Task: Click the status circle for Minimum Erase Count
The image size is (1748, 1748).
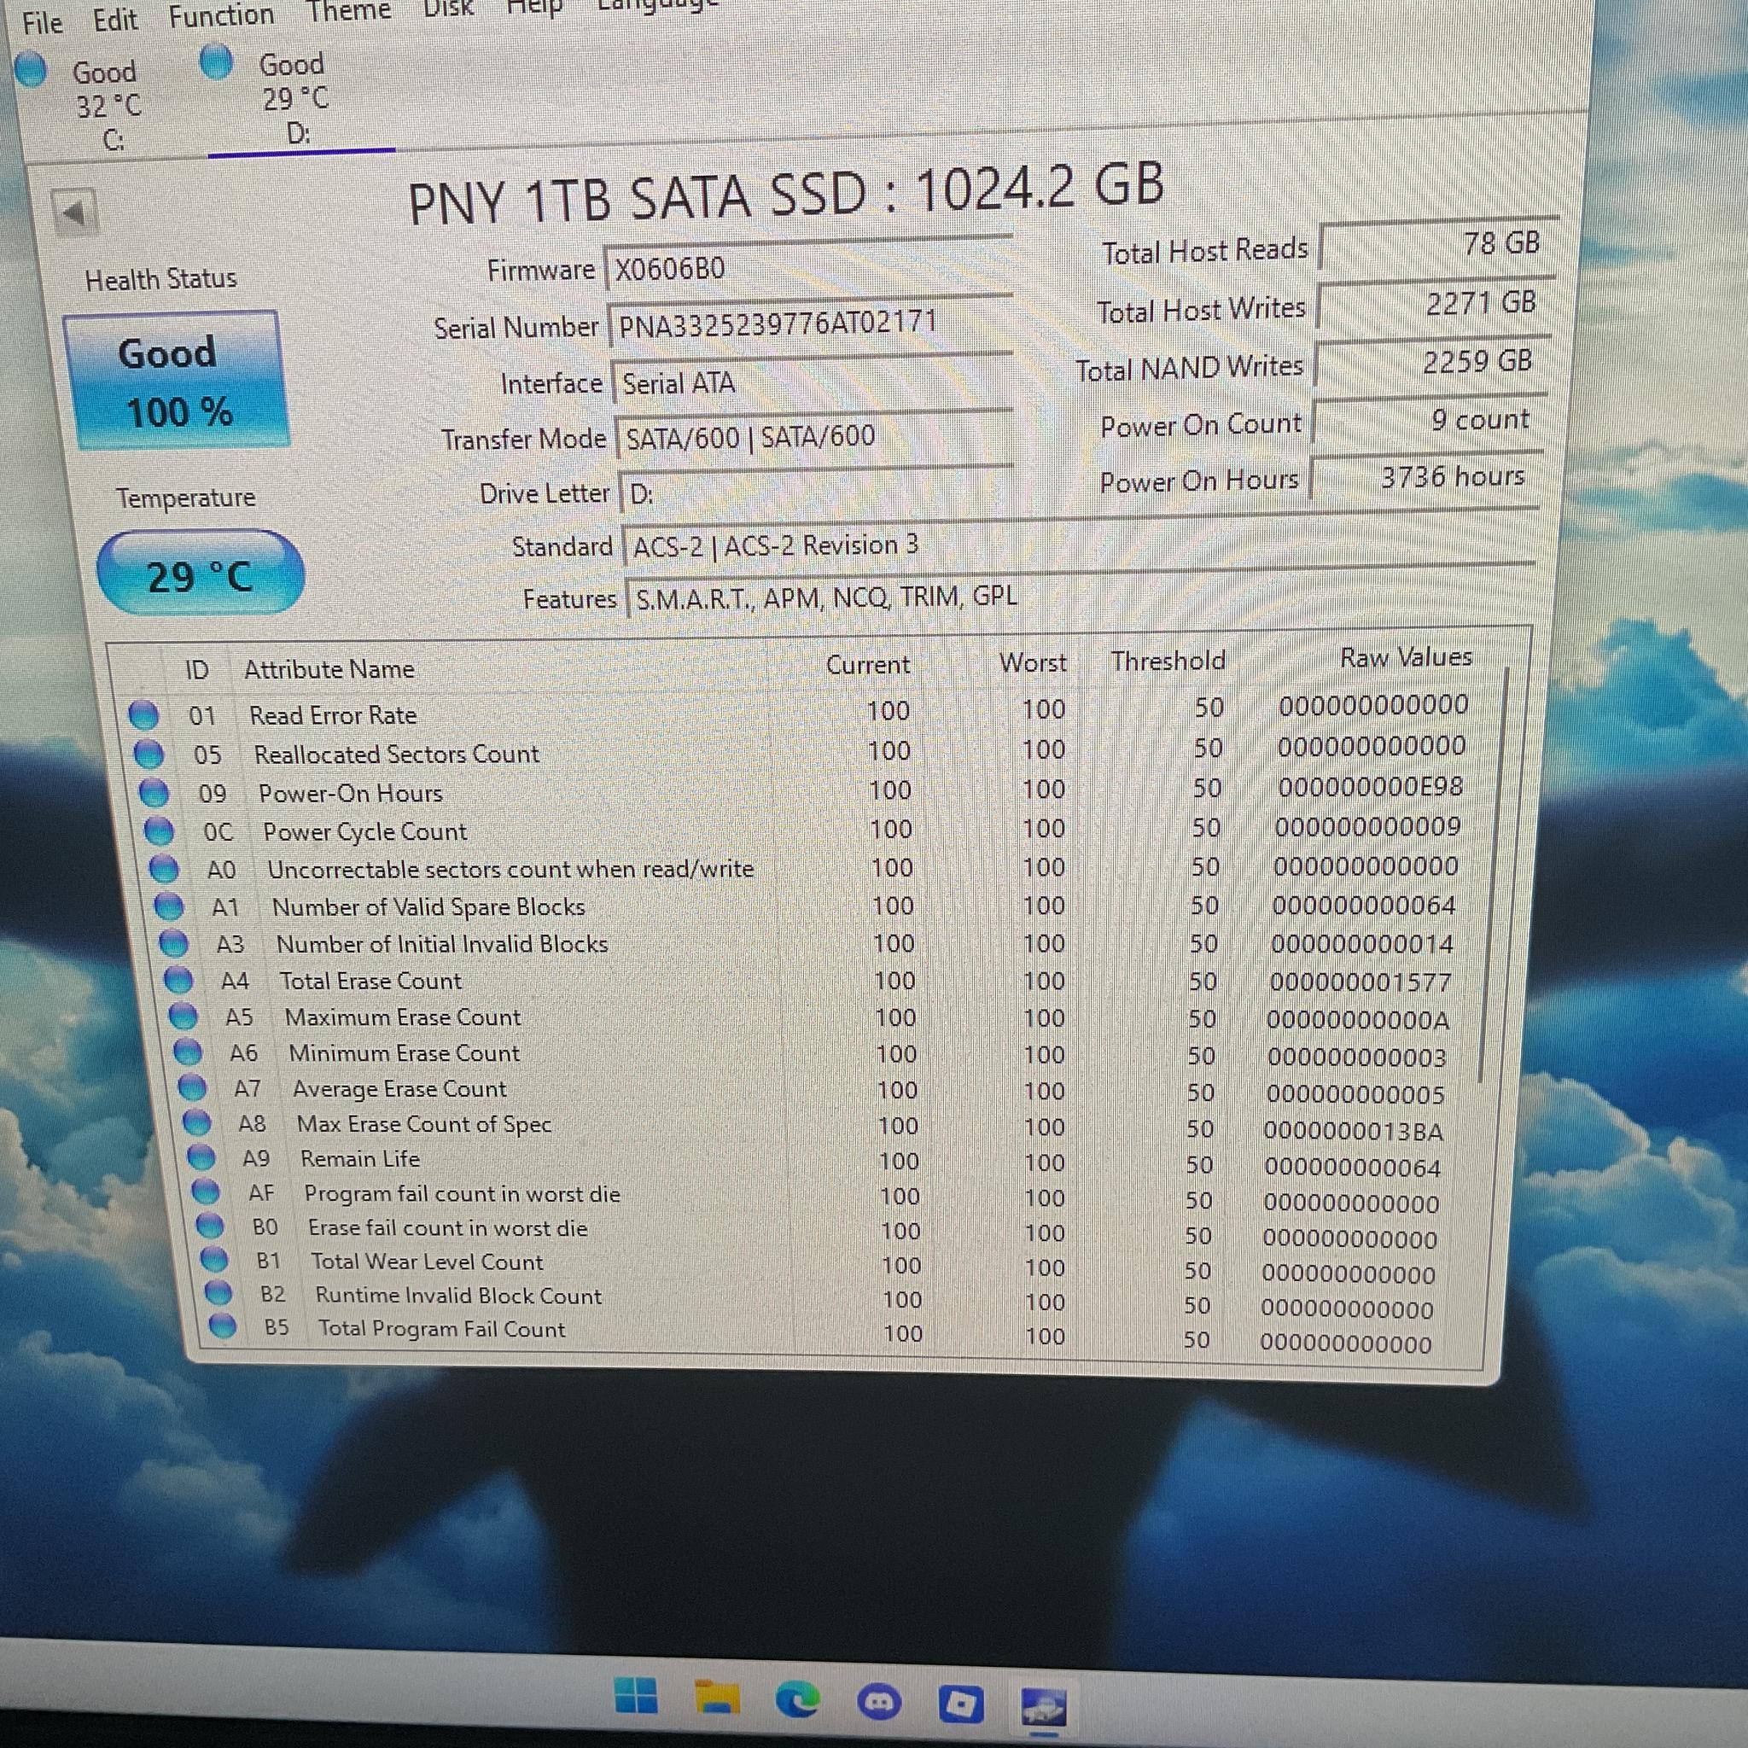Action: pos(188,1052)
